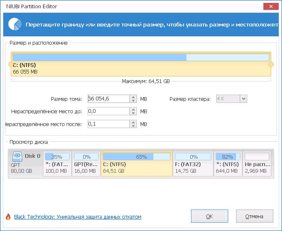Increase unallocated space before value

[133, 110]
